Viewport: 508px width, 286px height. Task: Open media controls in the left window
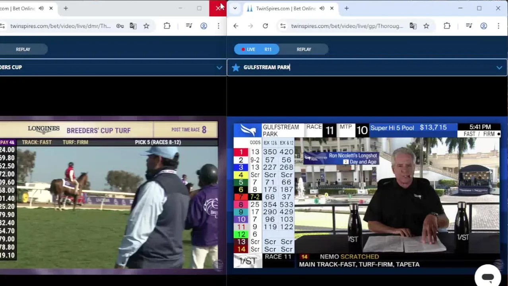pos(189,26)
